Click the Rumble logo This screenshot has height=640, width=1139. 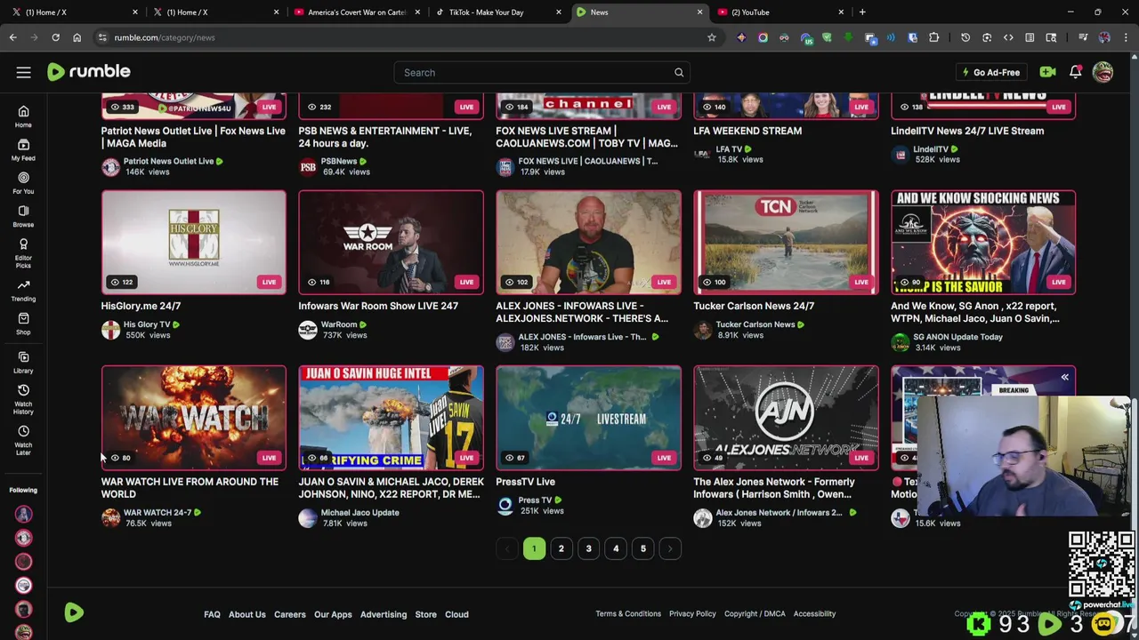[89, 72]
